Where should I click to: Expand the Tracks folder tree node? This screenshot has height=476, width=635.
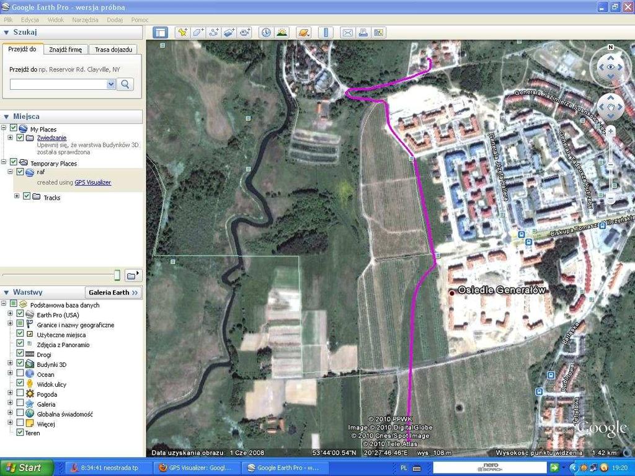(17, 196)
